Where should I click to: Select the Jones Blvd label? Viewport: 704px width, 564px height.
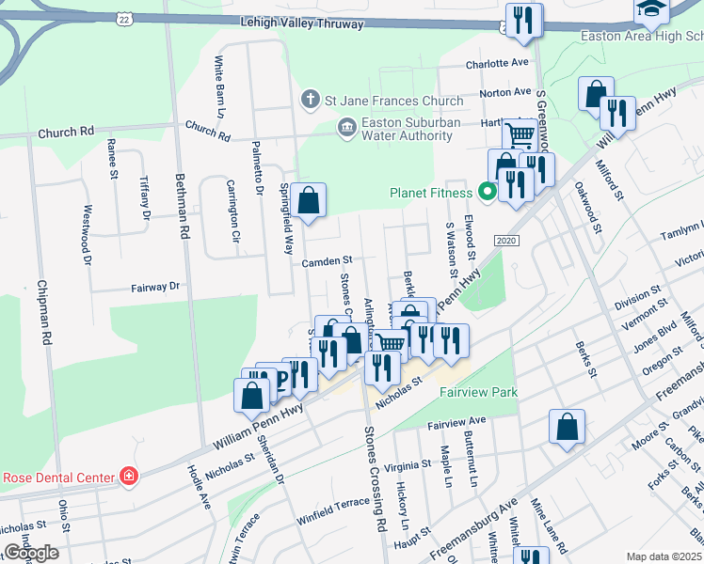(655, 337)
